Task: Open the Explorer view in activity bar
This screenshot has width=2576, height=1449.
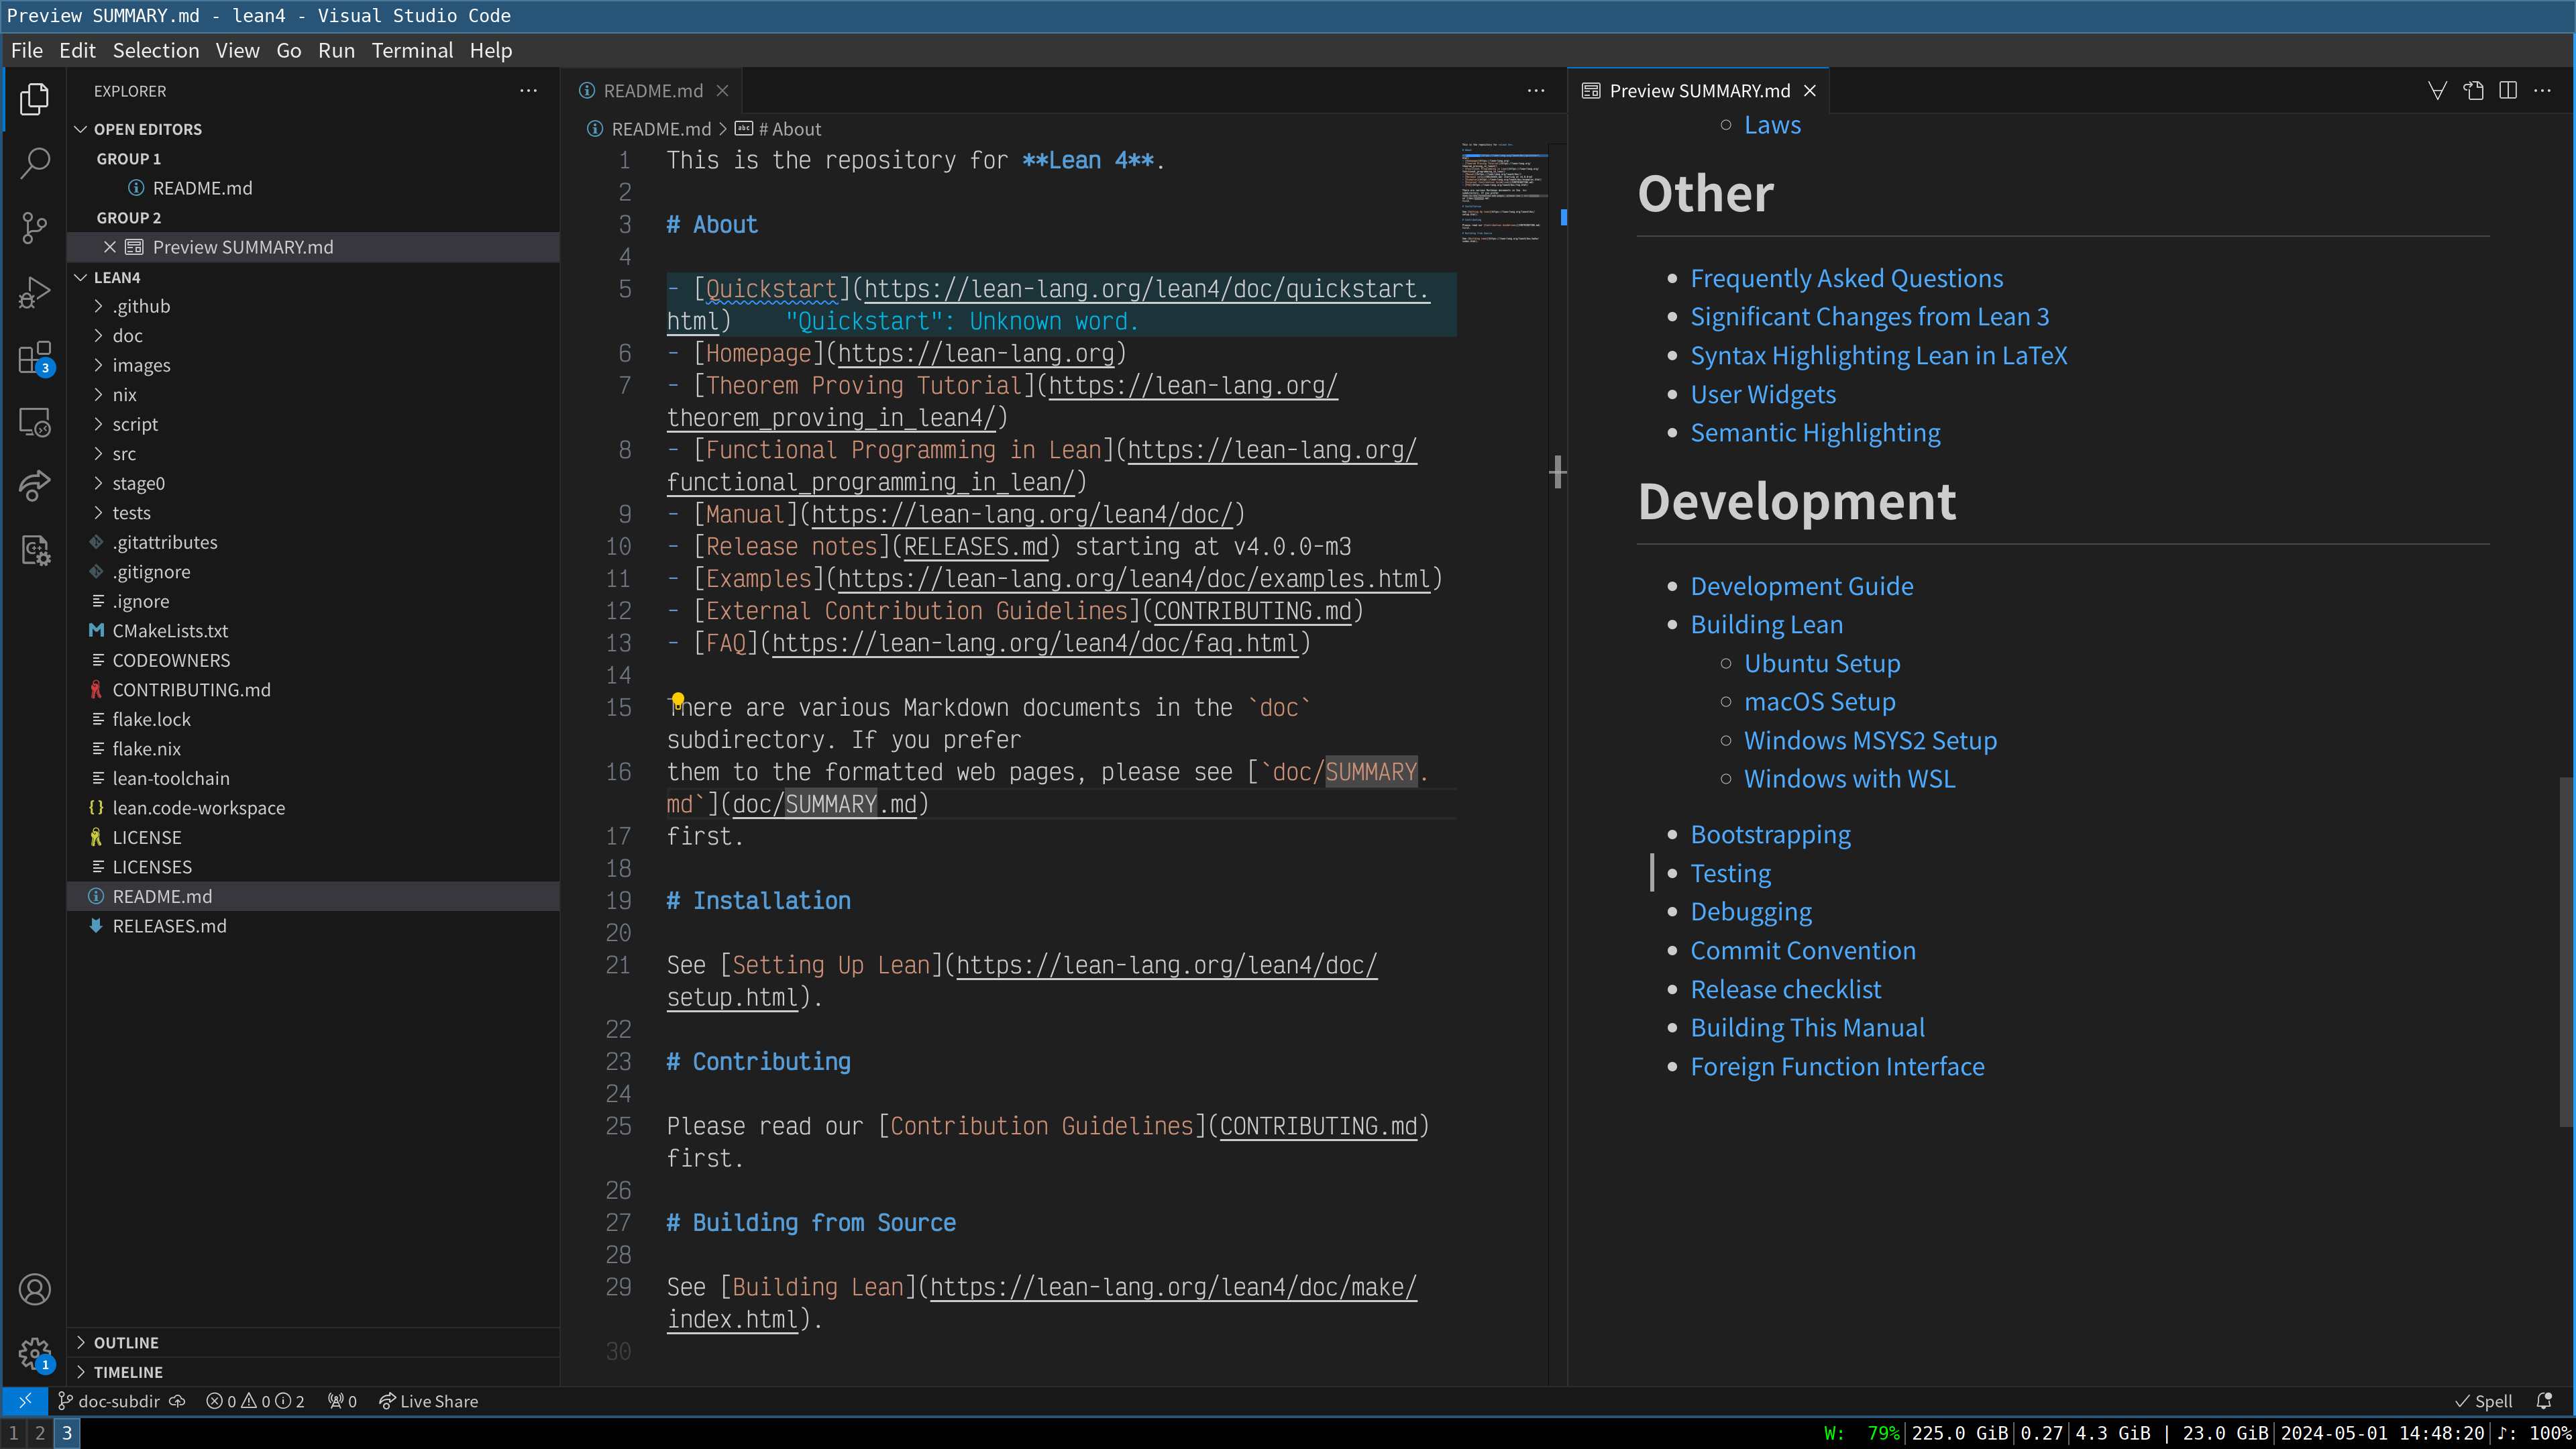Action: [x=34, y=98]
